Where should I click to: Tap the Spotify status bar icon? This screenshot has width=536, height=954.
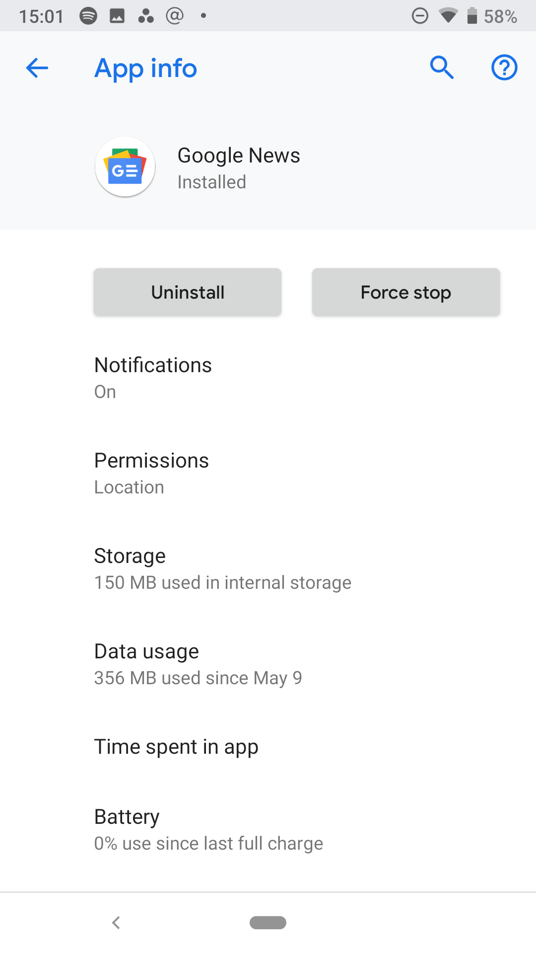[x=88, y=16]
